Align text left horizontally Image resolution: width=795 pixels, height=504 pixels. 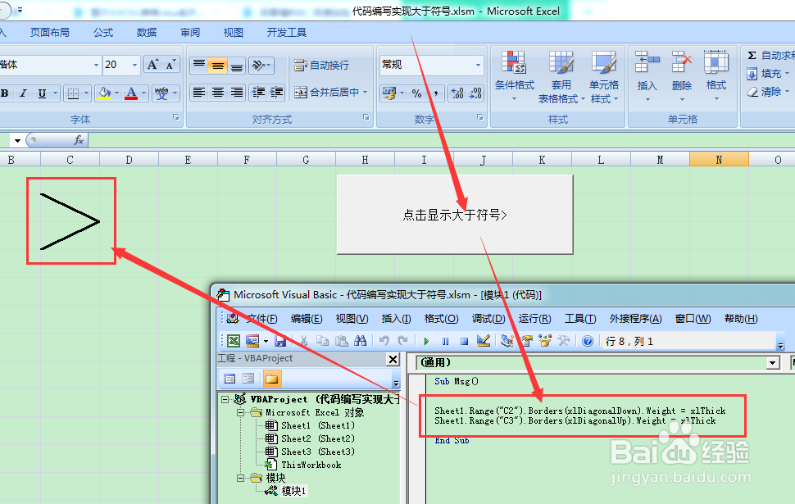(199, 93)
